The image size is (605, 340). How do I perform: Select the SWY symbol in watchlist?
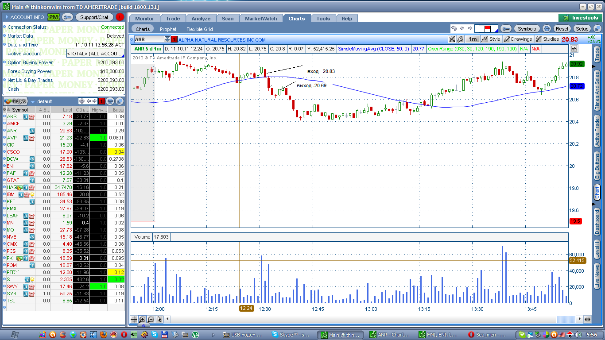click(x=12, y=286)
